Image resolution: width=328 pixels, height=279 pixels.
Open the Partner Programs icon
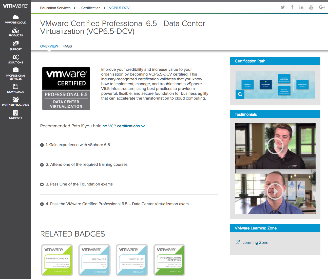[x=15, y=99]
